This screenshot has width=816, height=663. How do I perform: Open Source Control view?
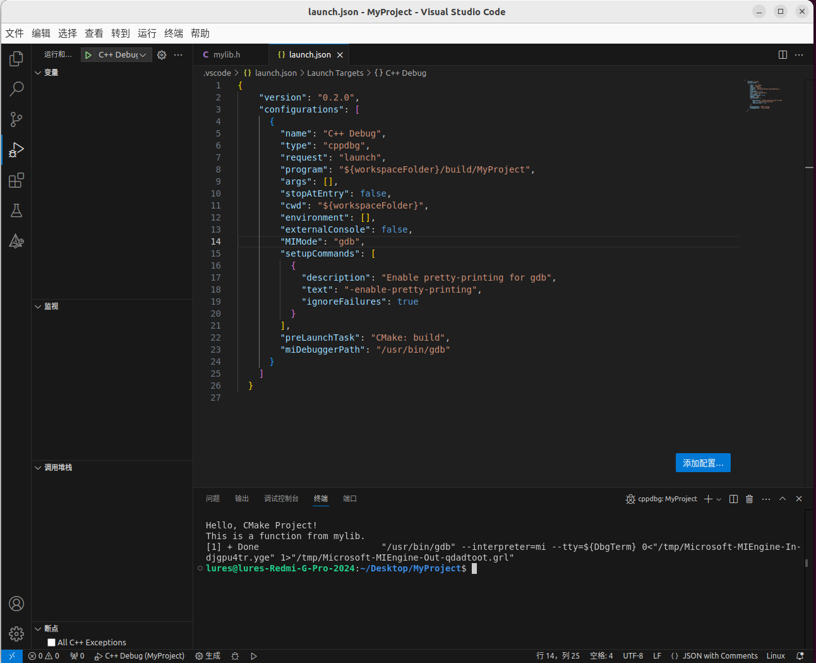(16, 119)
